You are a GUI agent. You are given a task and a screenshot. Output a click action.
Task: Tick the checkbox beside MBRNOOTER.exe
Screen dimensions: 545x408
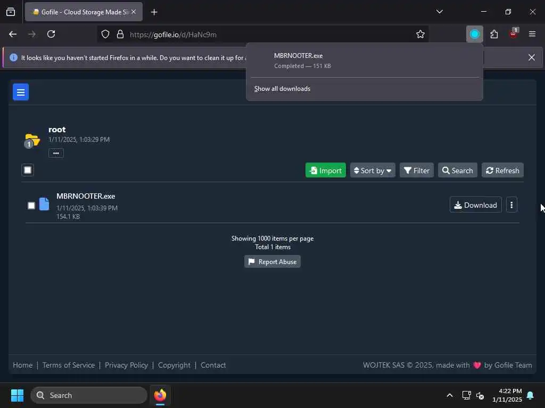31,206
